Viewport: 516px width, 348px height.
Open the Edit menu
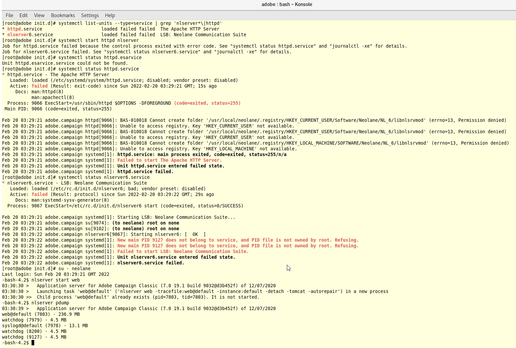(23, 15)
